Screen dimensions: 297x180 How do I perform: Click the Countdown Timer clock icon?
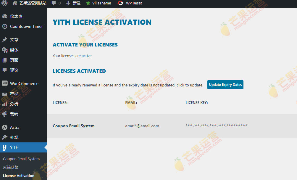pos(5,26)
